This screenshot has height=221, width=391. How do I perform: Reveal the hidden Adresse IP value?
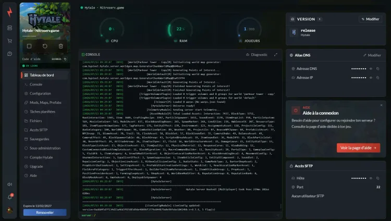coord(371,78)
